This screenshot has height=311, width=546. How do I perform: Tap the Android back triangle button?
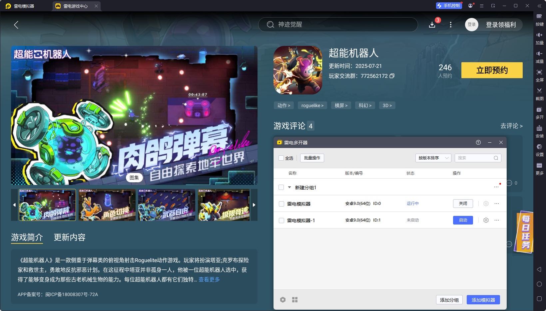(539, 269)
